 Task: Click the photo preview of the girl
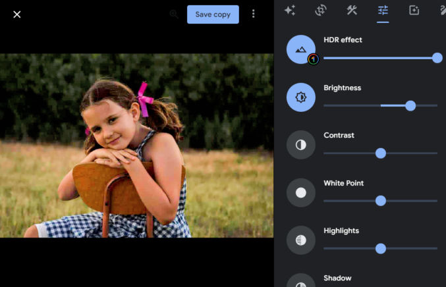136,145
